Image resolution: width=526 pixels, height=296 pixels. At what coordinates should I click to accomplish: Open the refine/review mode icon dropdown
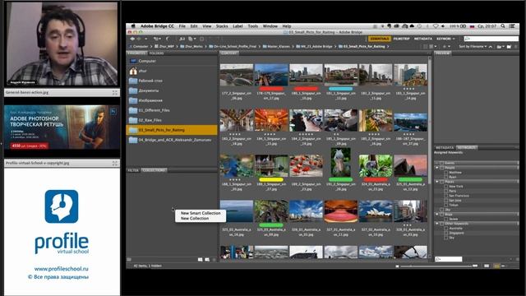[x=191, y=39]
